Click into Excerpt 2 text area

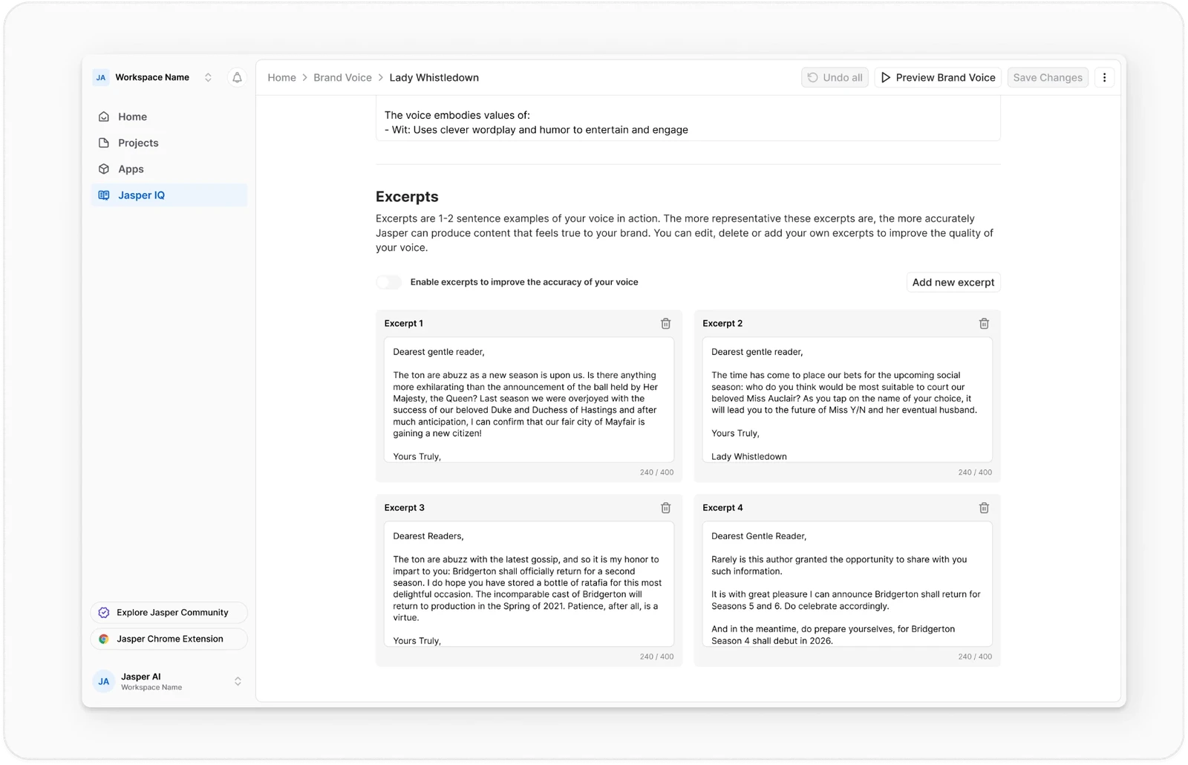point(847,400)
